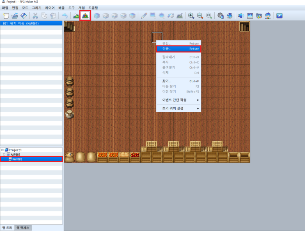Click the New Project toolbar icon
The width and height of the screenshot is (305, 231).
[x=6, y=16]
